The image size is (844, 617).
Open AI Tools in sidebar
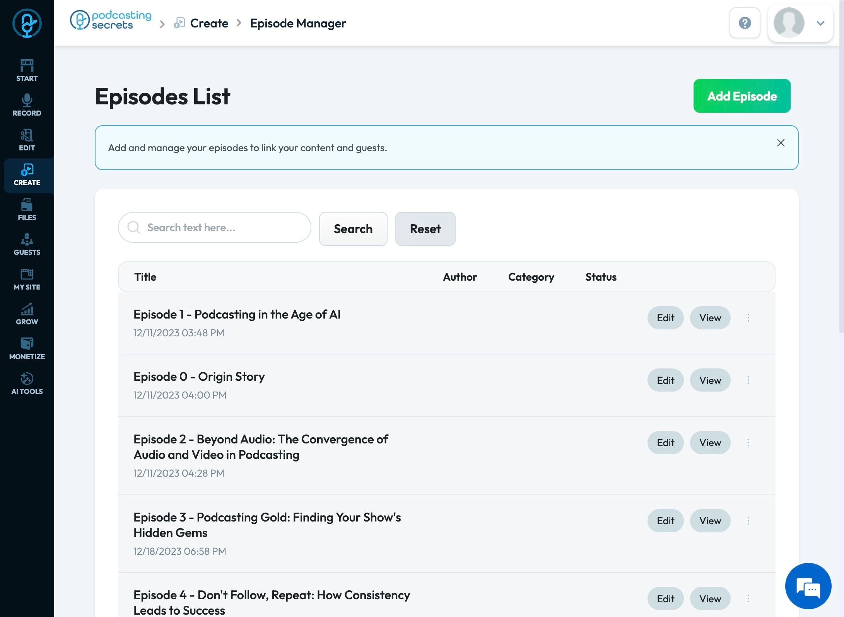coord(27,383)
